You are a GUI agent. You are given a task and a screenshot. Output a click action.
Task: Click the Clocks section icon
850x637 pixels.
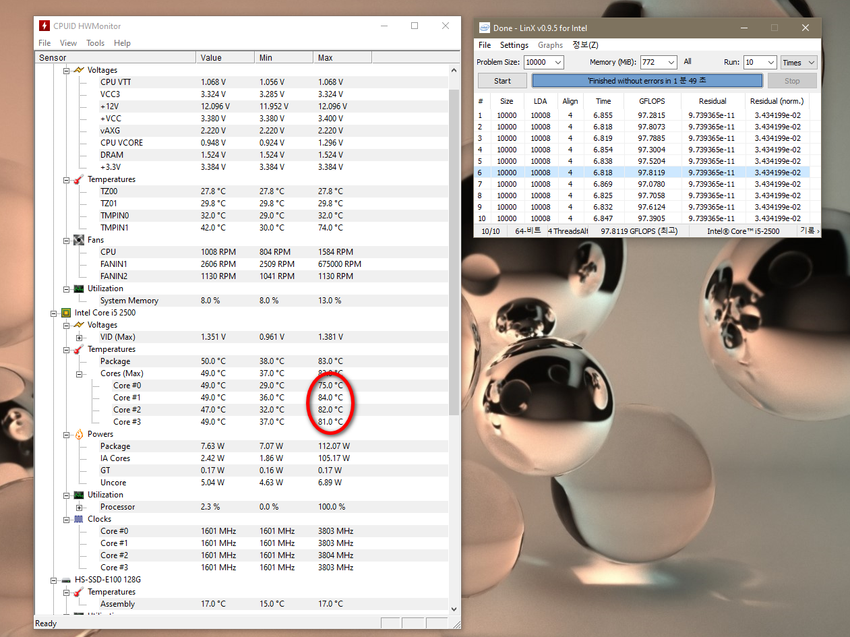79,519
